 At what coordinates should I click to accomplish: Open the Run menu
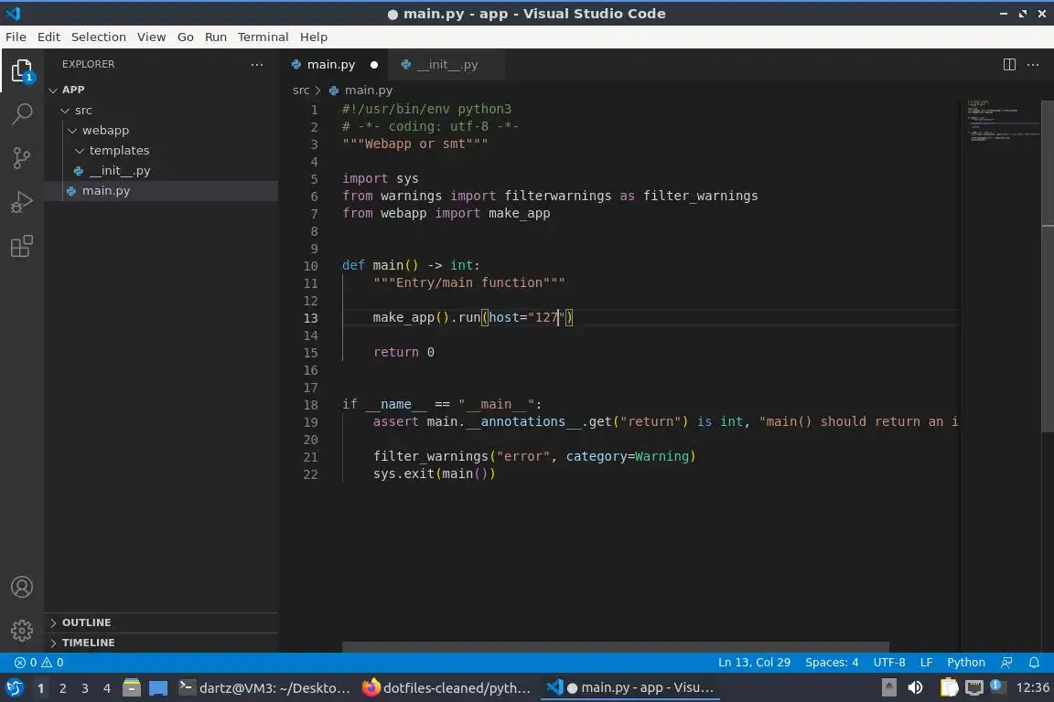coord(215,37)
